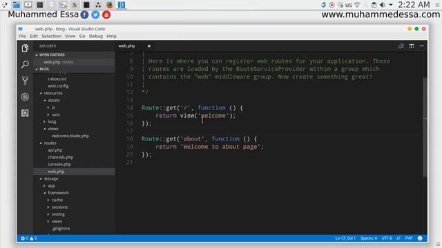Open the File menu
442x248 pixels.
coord(22,36)
